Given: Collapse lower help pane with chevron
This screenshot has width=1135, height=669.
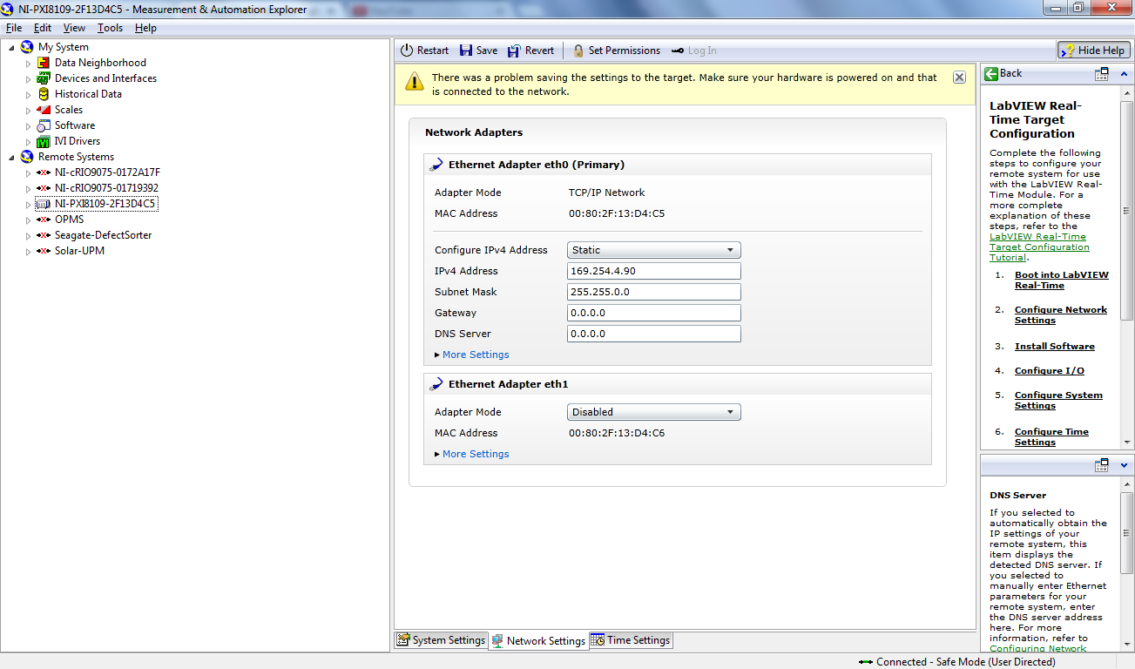Looking at the screenshot, I should point(1124,464).
